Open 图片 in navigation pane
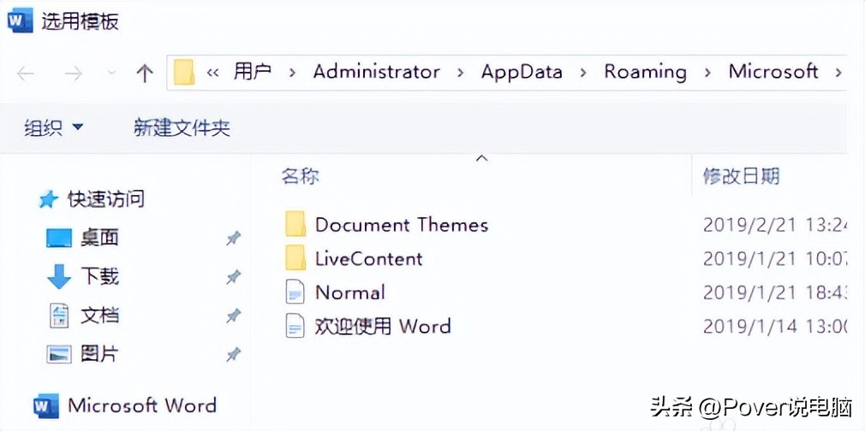 [x=100, y=354]
